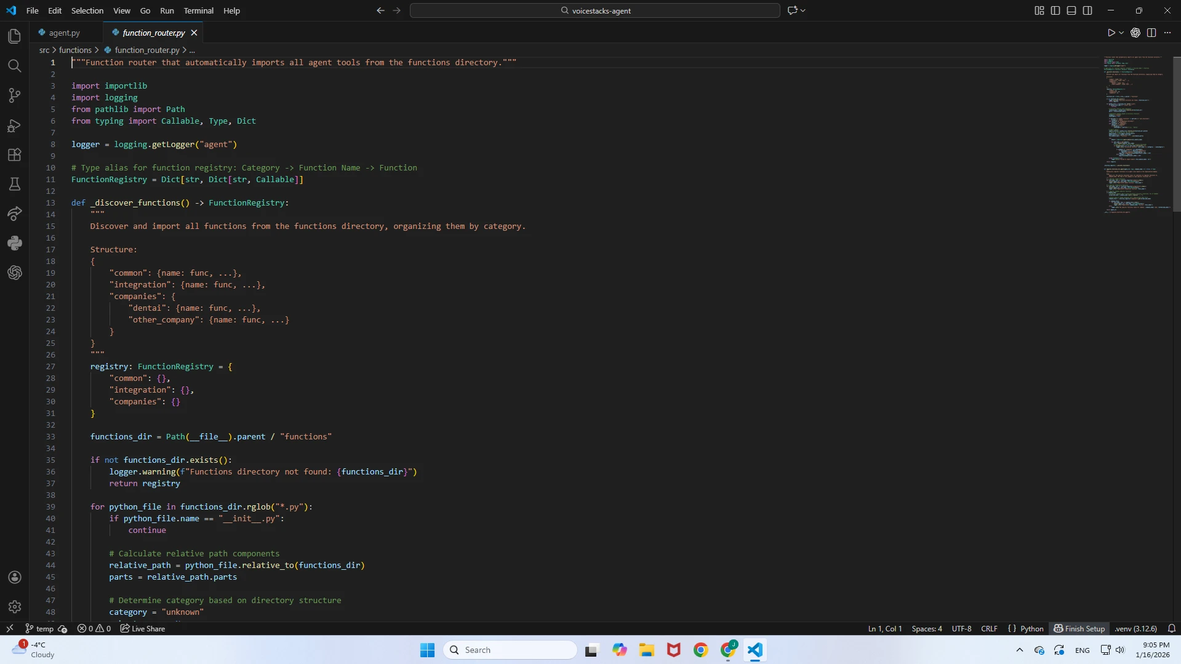Open the Windows Start menu
The image size is (1181, 664).
pos(427,650)
